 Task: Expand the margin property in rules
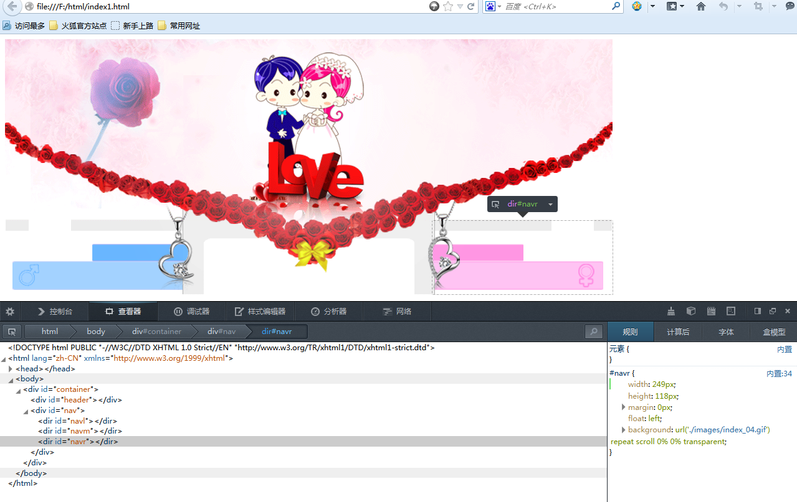(624, 407)
